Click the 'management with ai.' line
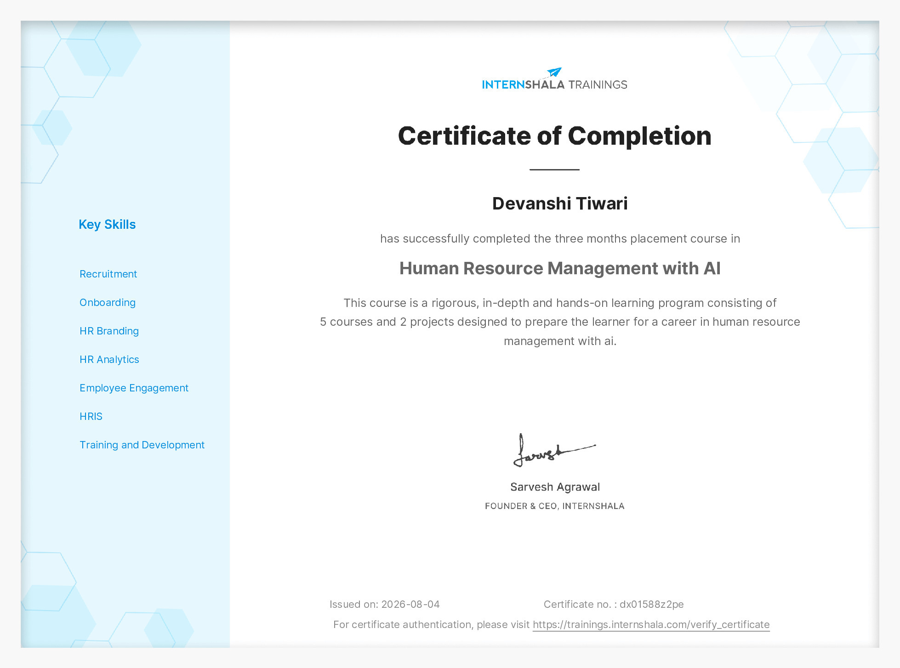This screenshot has width=900, height=668. (x=560, y=341)
